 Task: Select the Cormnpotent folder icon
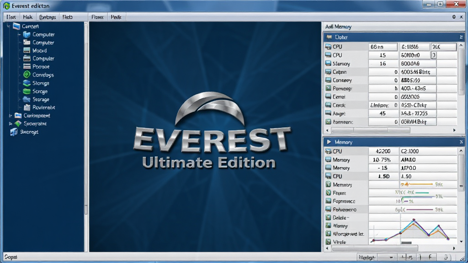pyautogui.click(x=18, y=116)
